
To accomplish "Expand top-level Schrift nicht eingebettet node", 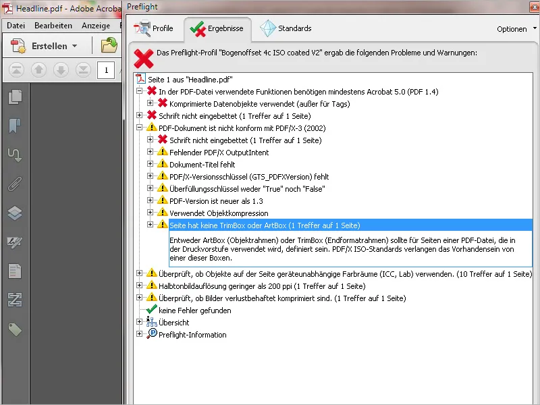I will coord(140,115).
